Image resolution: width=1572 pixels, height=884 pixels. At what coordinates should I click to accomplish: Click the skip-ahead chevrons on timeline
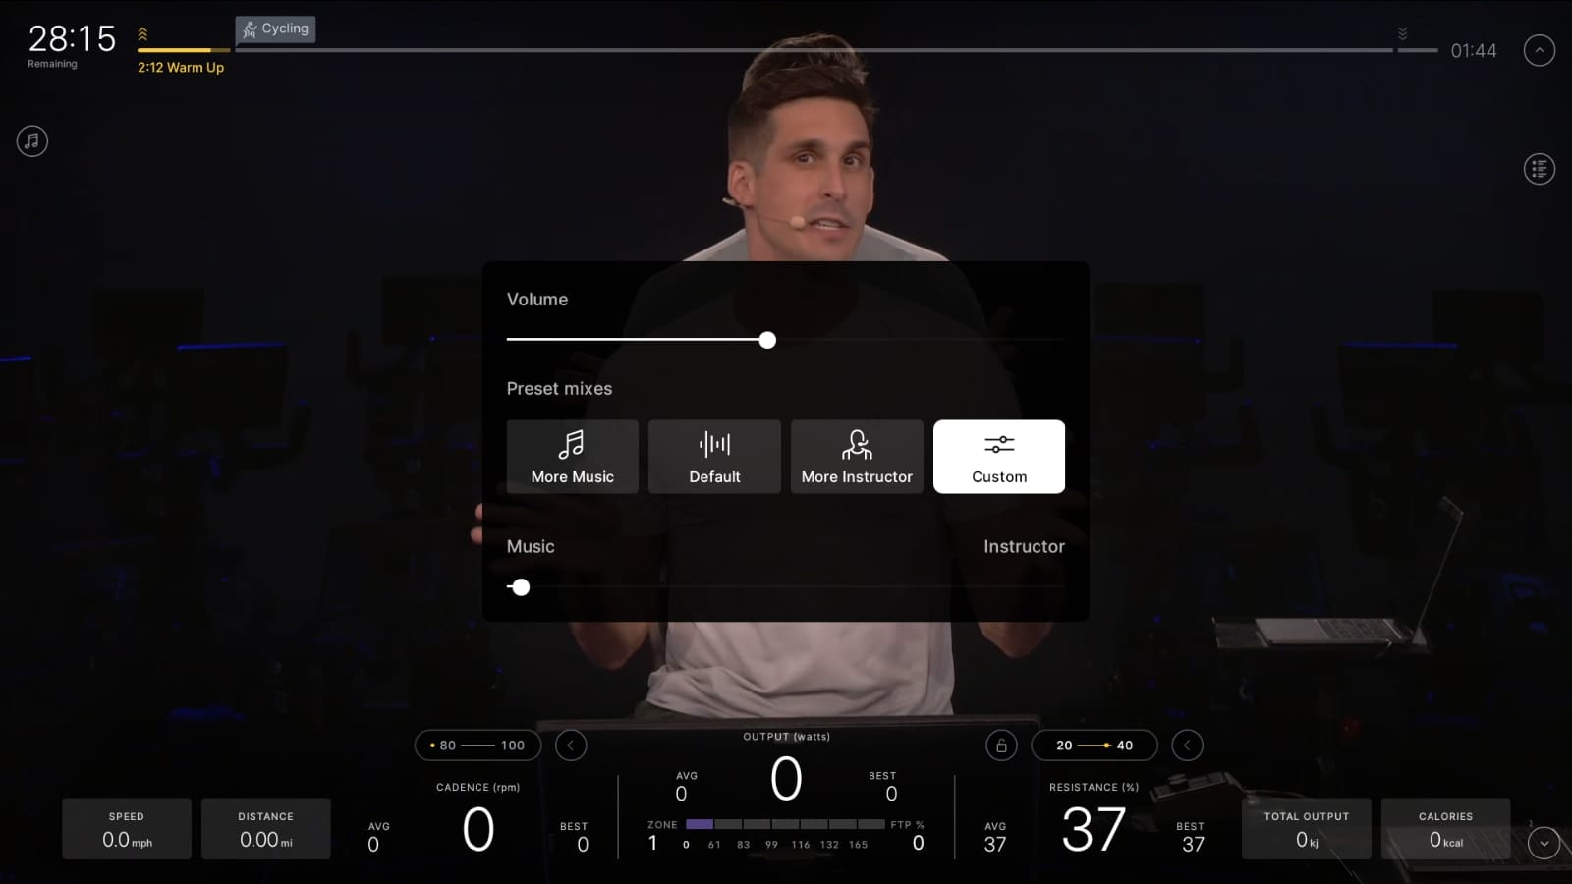[x=1402, y=34]
